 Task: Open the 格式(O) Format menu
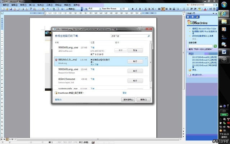tap(41, 5)
